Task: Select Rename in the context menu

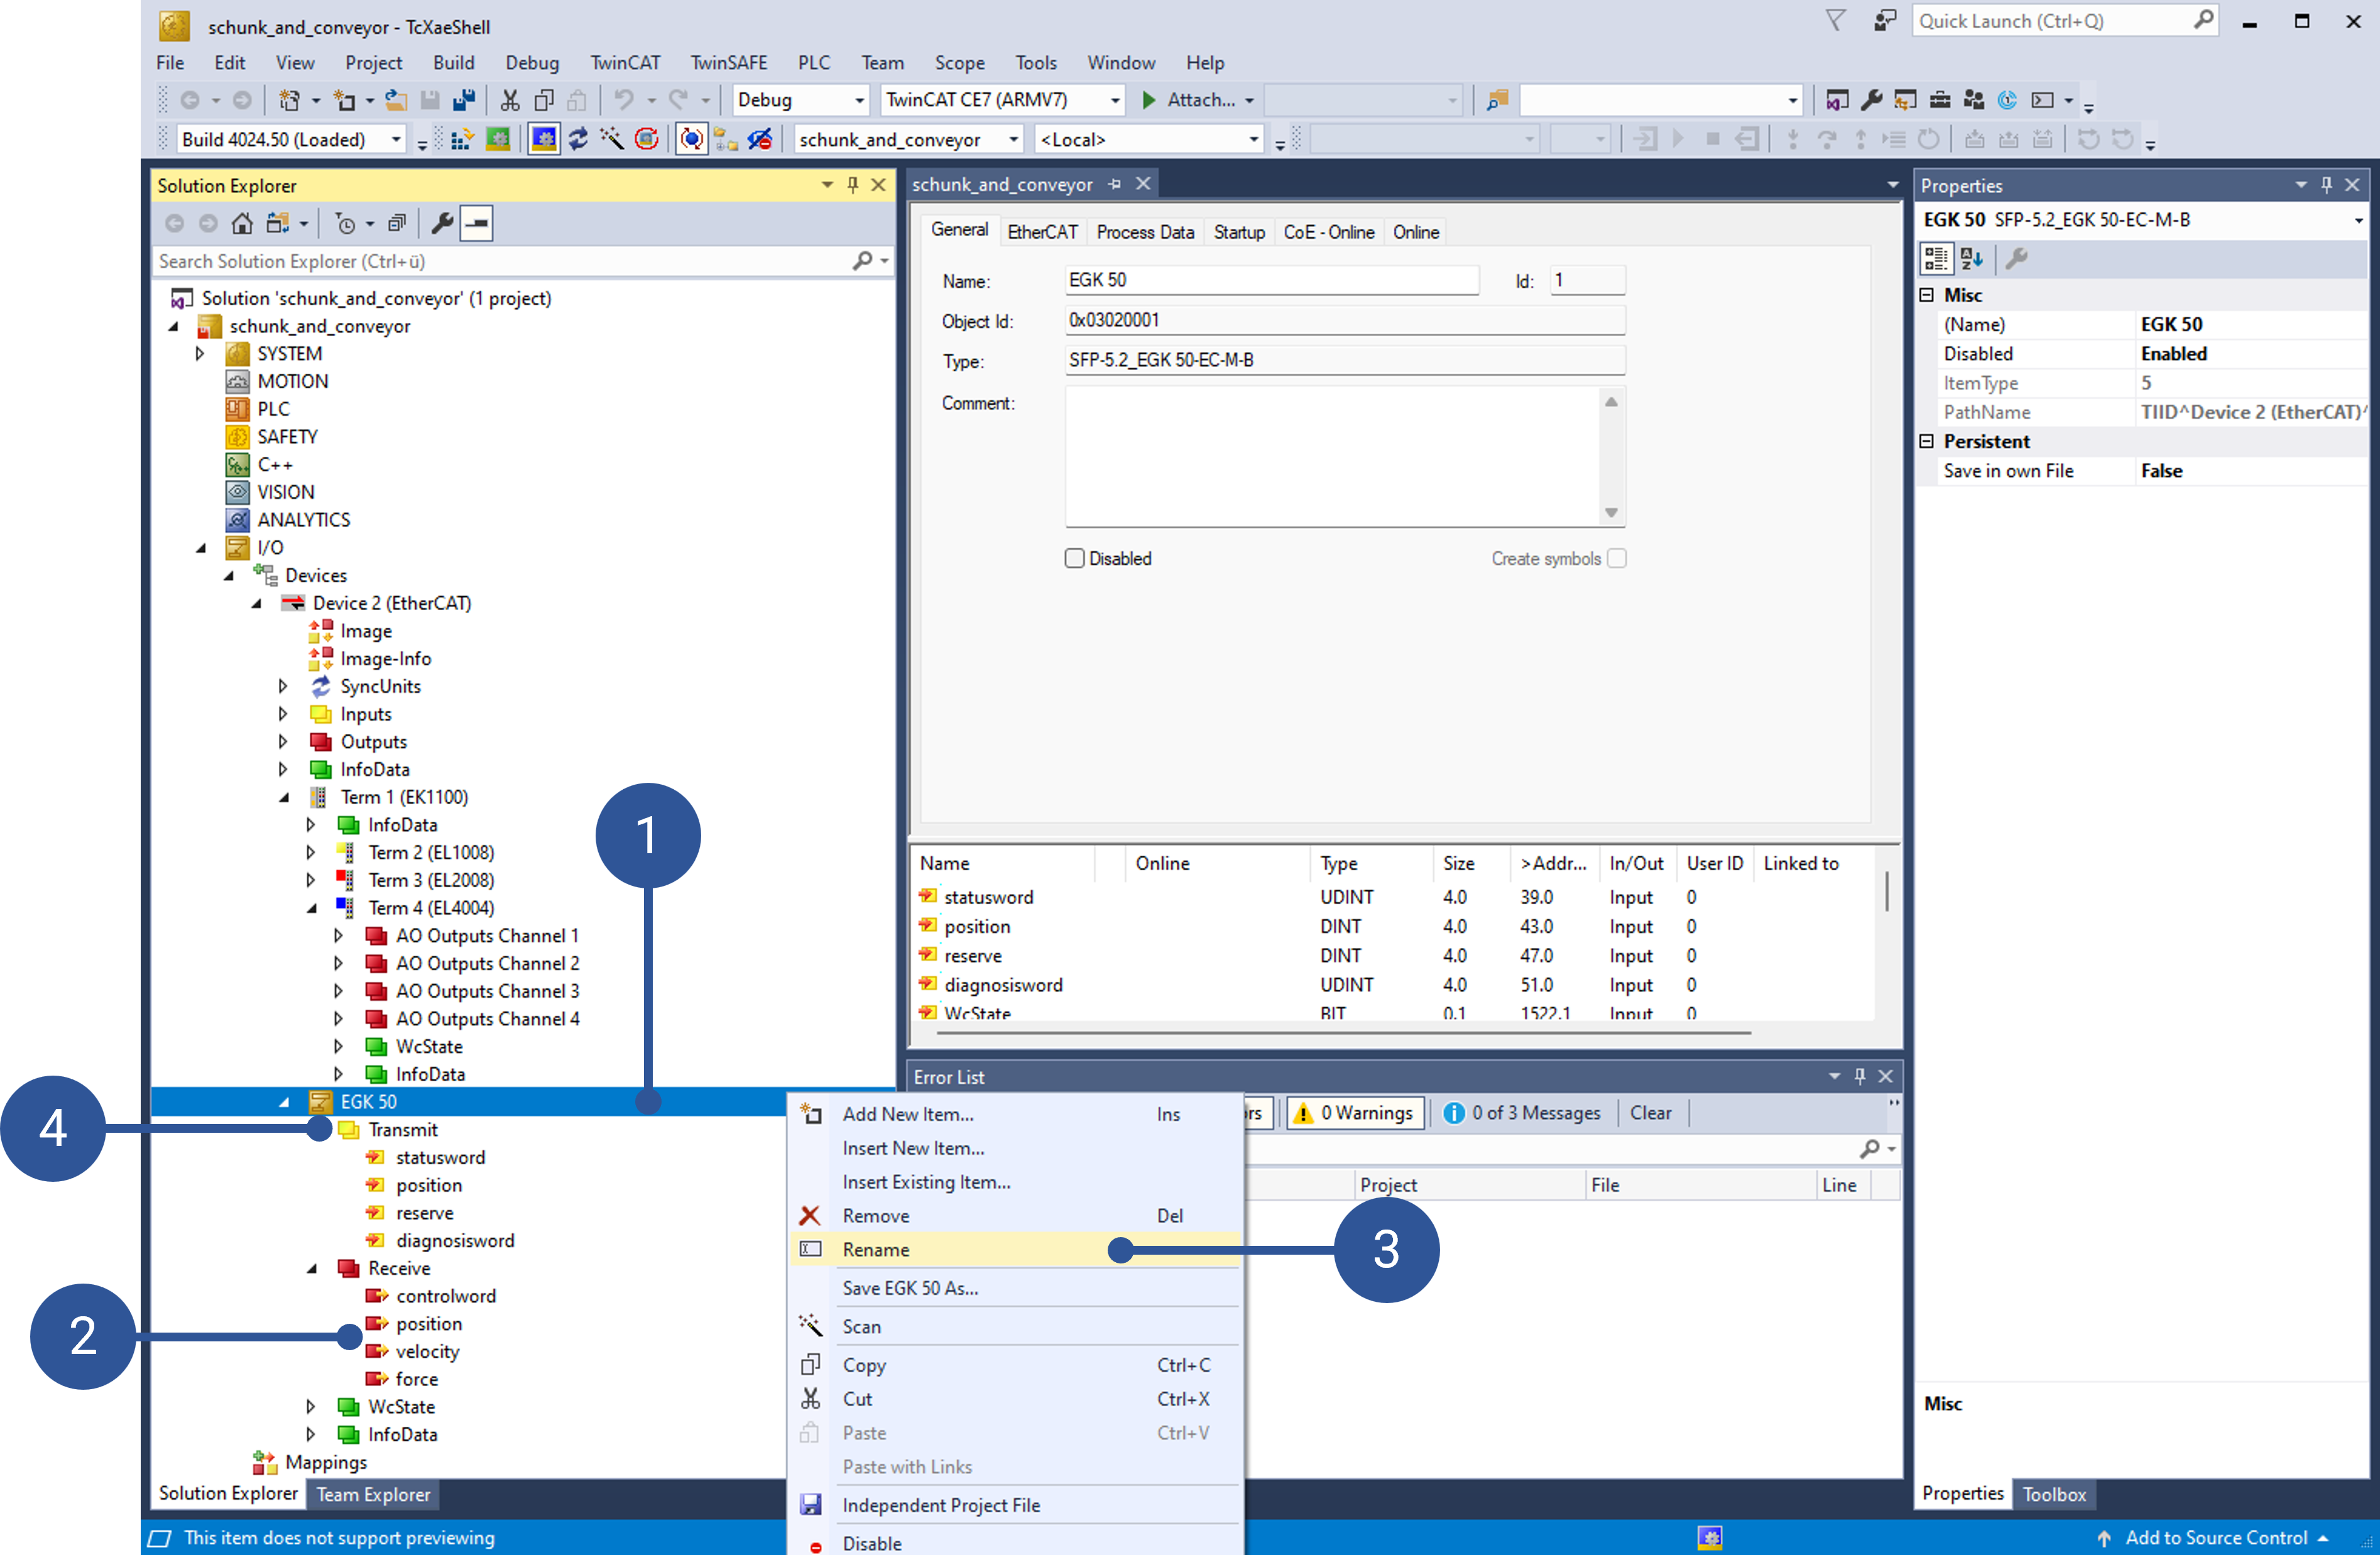Action: (876, 1250)
